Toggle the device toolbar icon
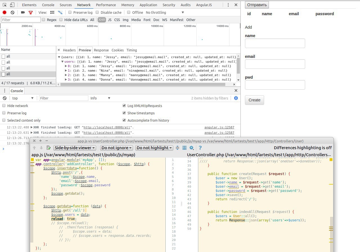360x252 pixels. [x=12, y=5]
